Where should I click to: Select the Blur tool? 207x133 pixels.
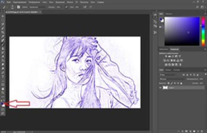pyautogui.click(x=3, y=64)
